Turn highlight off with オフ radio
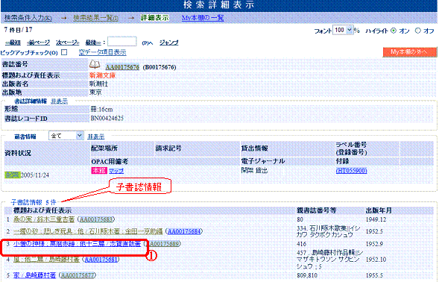This screenshot has width=439, height=282. pos(417,31)
